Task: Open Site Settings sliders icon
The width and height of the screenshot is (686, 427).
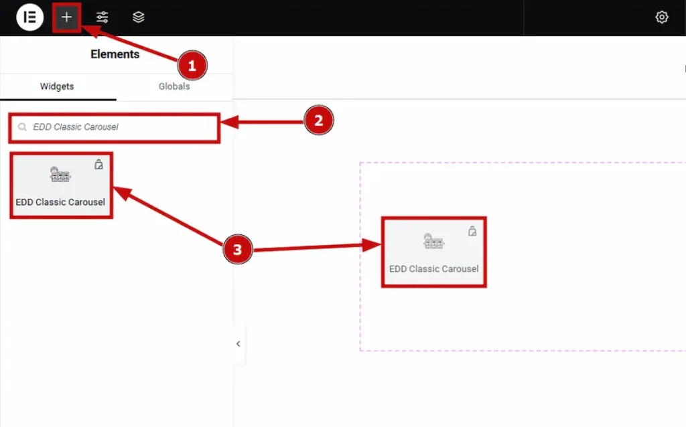Action: click(x=102, y=17)
